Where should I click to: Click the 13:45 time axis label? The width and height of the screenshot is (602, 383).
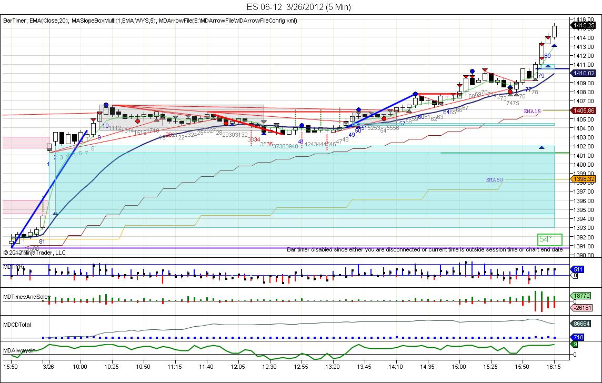tap(364, 367)
